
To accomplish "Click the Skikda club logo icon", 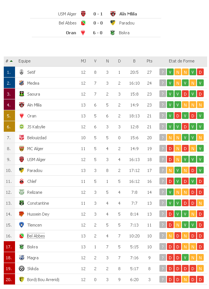I will [x=21, y=269].
